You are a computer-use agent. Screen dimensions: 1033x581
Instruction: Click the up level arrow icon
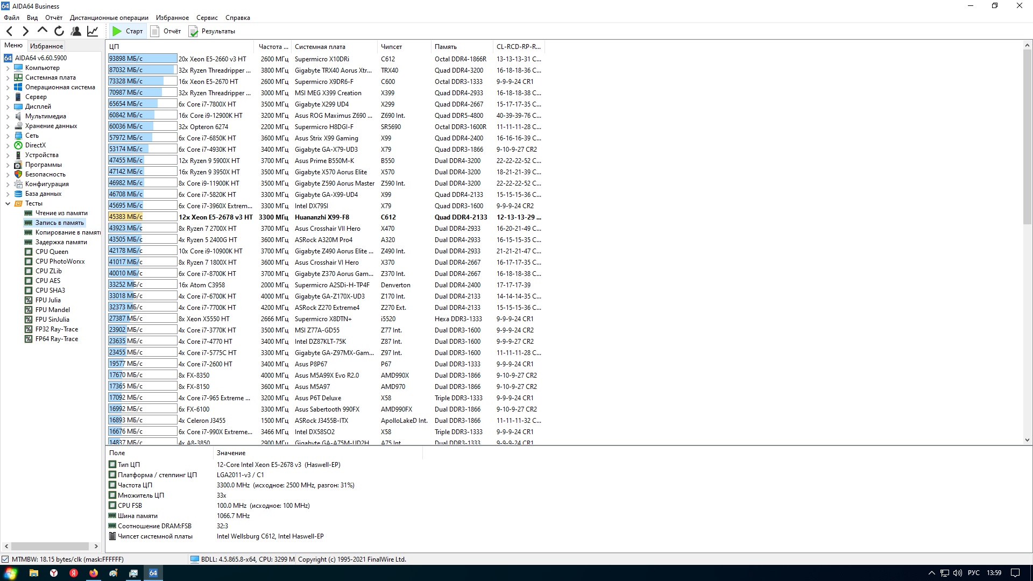[43, 31]
